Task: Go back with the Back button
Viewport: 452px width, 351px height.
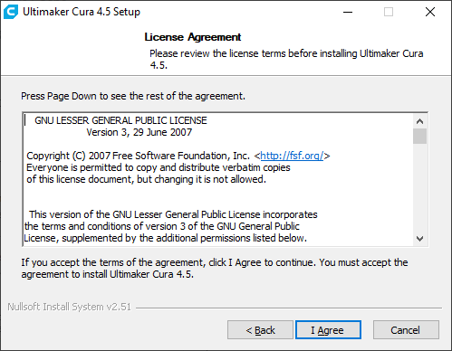Action: point(260,330)
